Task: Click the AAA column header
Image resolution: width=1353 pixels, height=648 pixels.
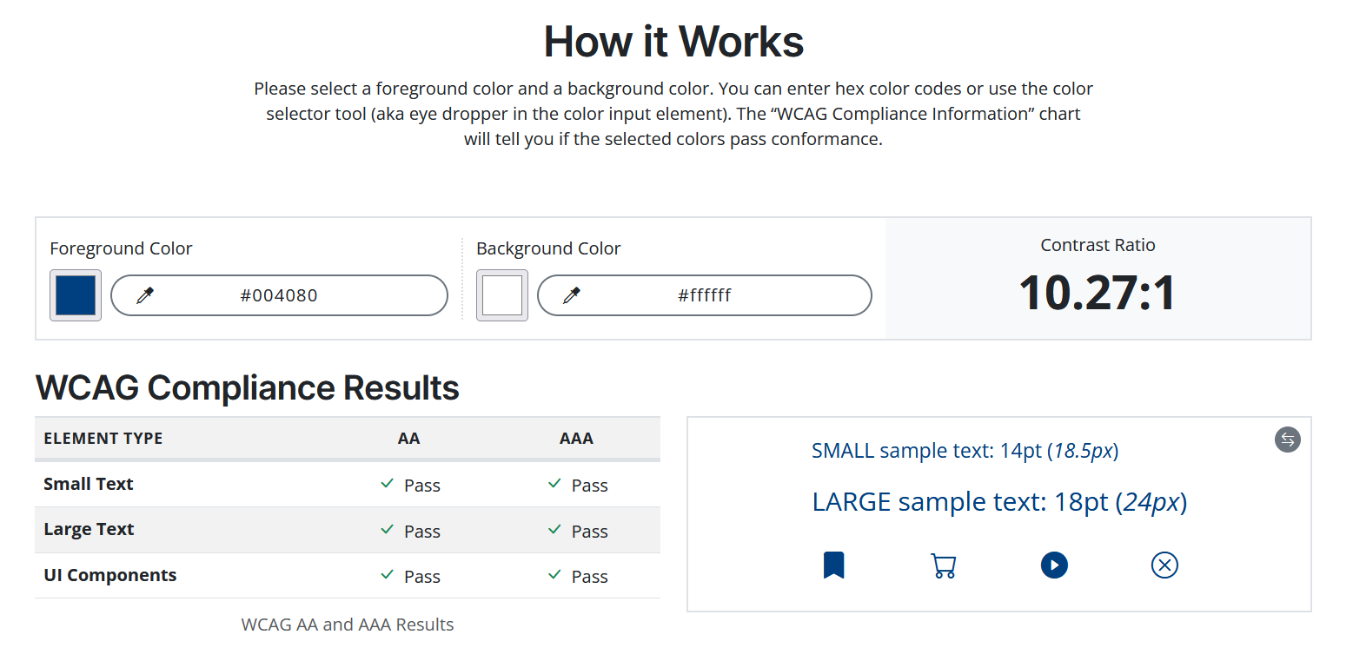Action: tap(576, 439)
